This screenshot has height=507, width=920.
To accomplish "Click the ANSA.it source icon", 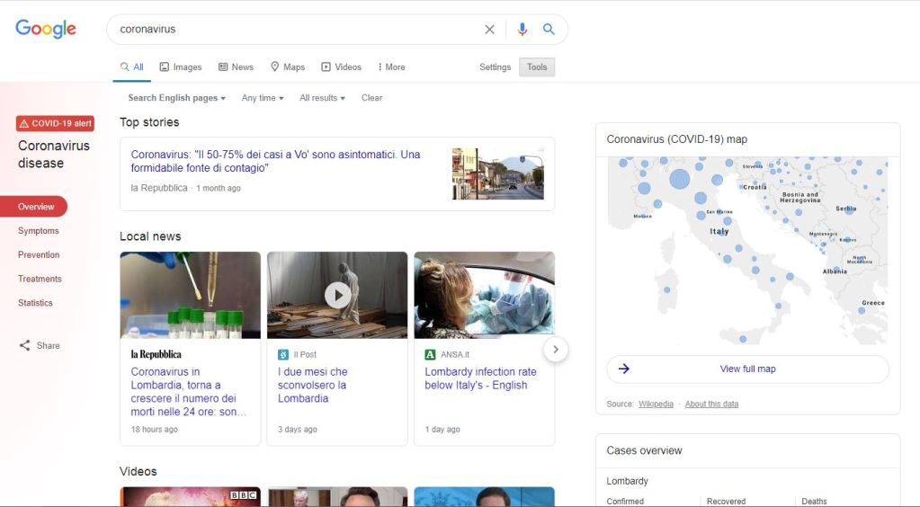I will coord(430,354).
